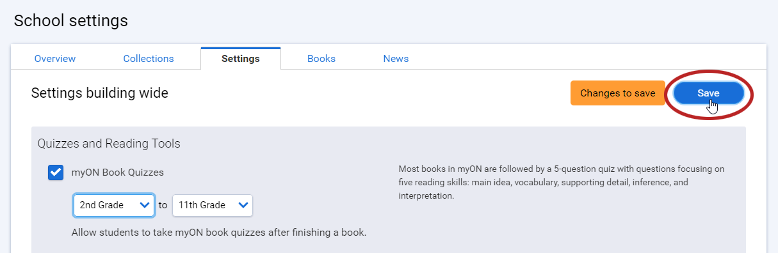Click the chevron arrow beside 11th Grade

pyautogui.click(x=243, y=205)
